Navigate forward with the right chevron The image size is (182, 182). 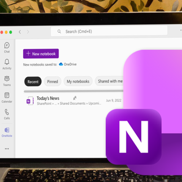[x=28, y=32]
